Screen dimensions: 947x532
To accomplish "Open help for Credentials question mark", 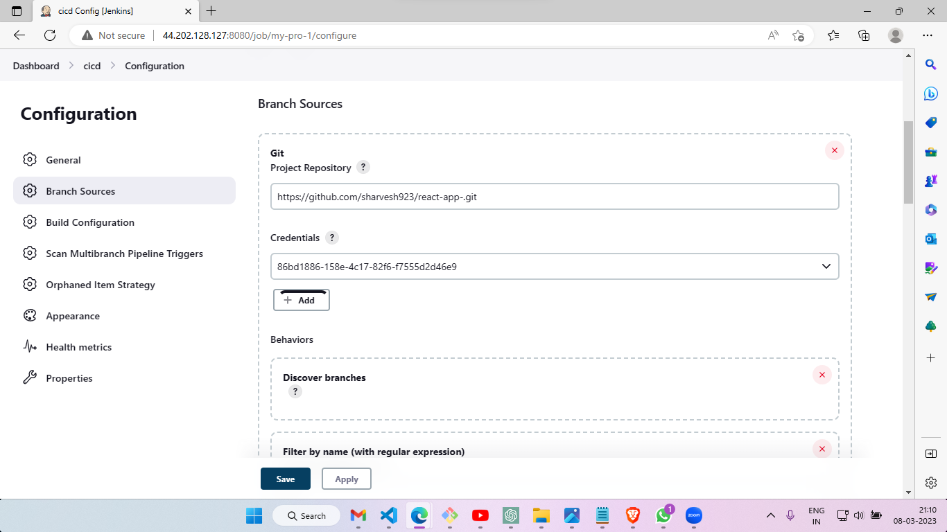I will [331, 238].
